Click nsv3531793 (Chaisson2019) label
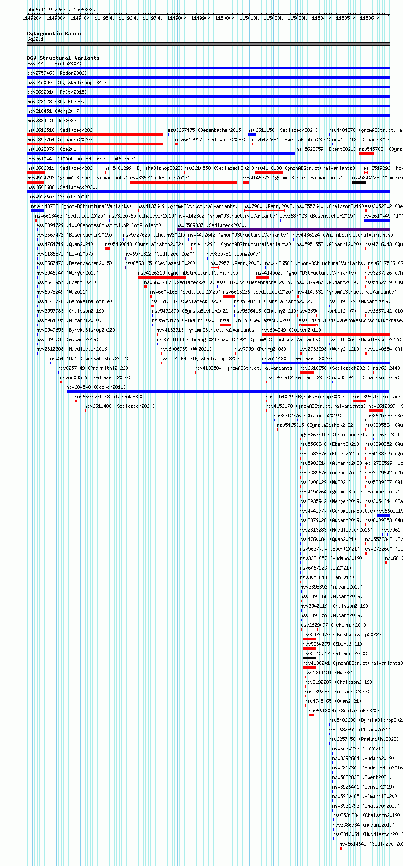 click(366, 806)
